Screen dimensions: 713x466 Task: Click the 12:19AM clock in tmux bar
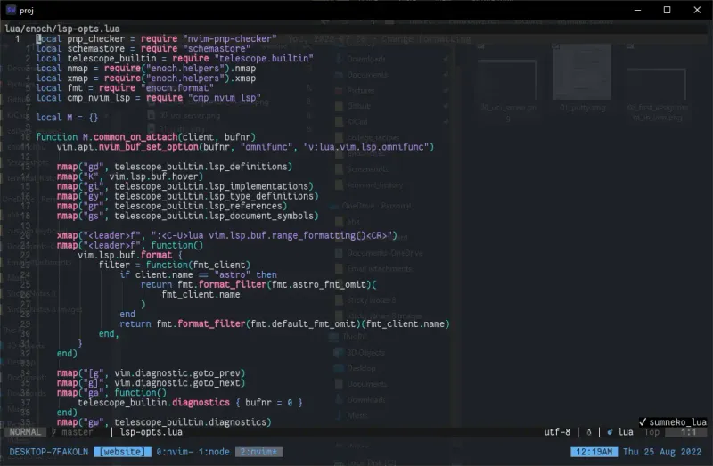coord(590,452)
